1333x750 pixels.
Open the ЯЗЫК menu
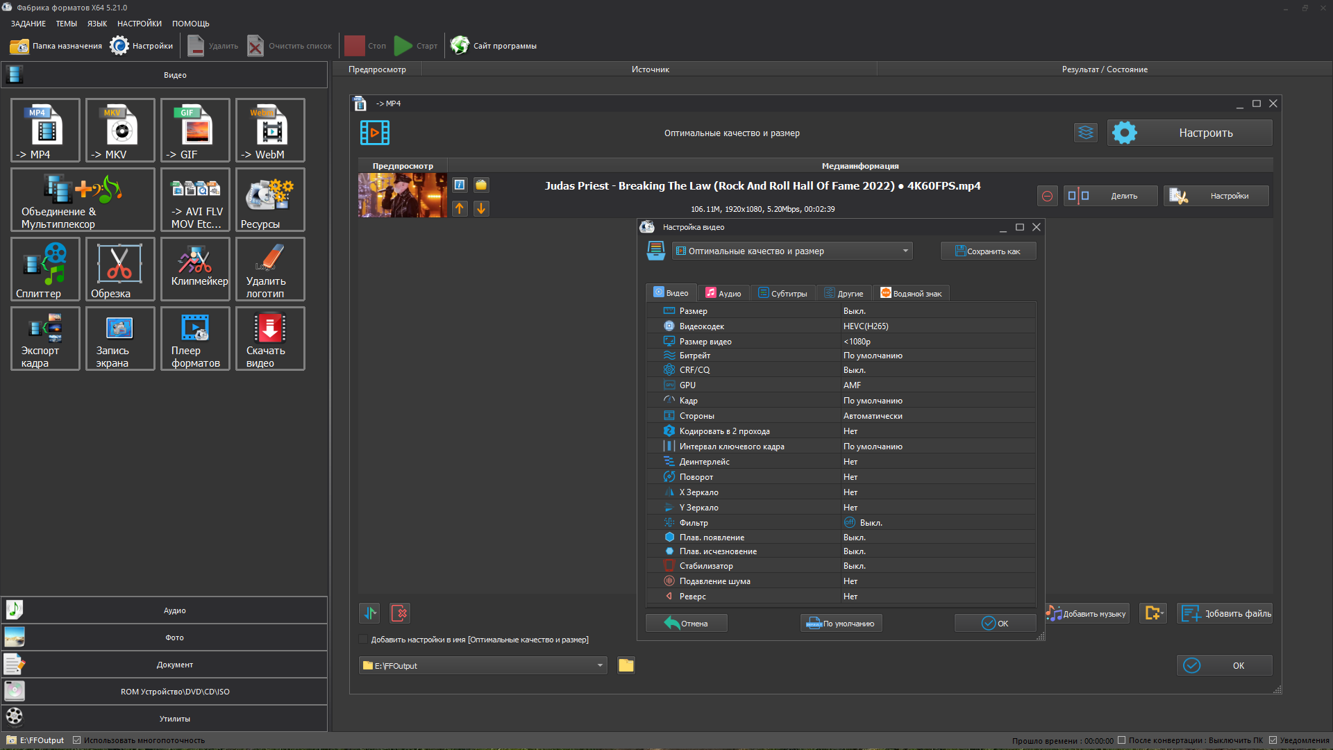pyautogui.click(x=97, y=24)
